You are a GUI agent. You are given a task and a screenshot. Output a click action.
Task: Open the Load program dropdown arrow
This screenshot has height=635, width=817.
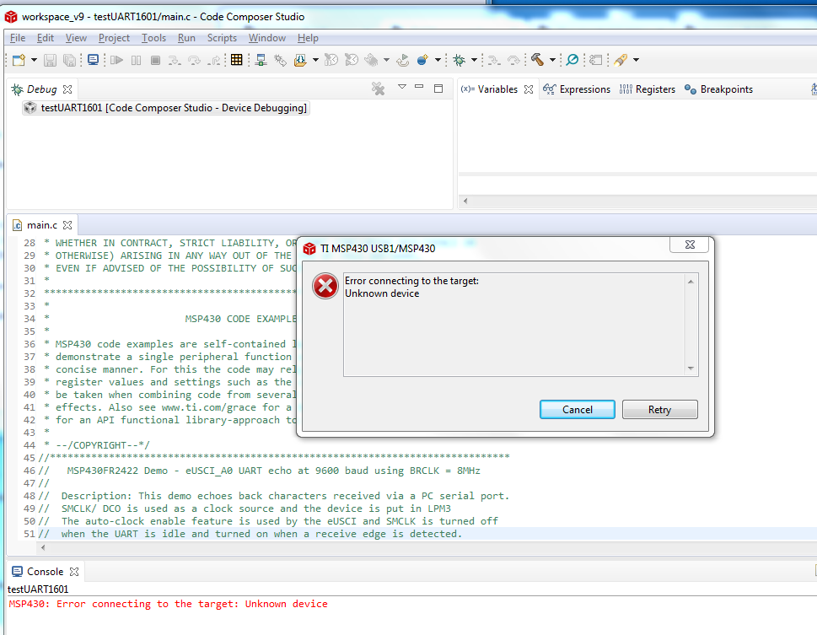[315, 60]
